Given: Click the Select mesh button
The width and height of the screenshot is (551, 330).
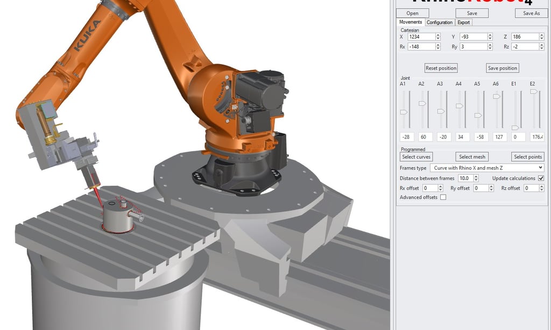Looking at the screenshot, I should [472, 157].
